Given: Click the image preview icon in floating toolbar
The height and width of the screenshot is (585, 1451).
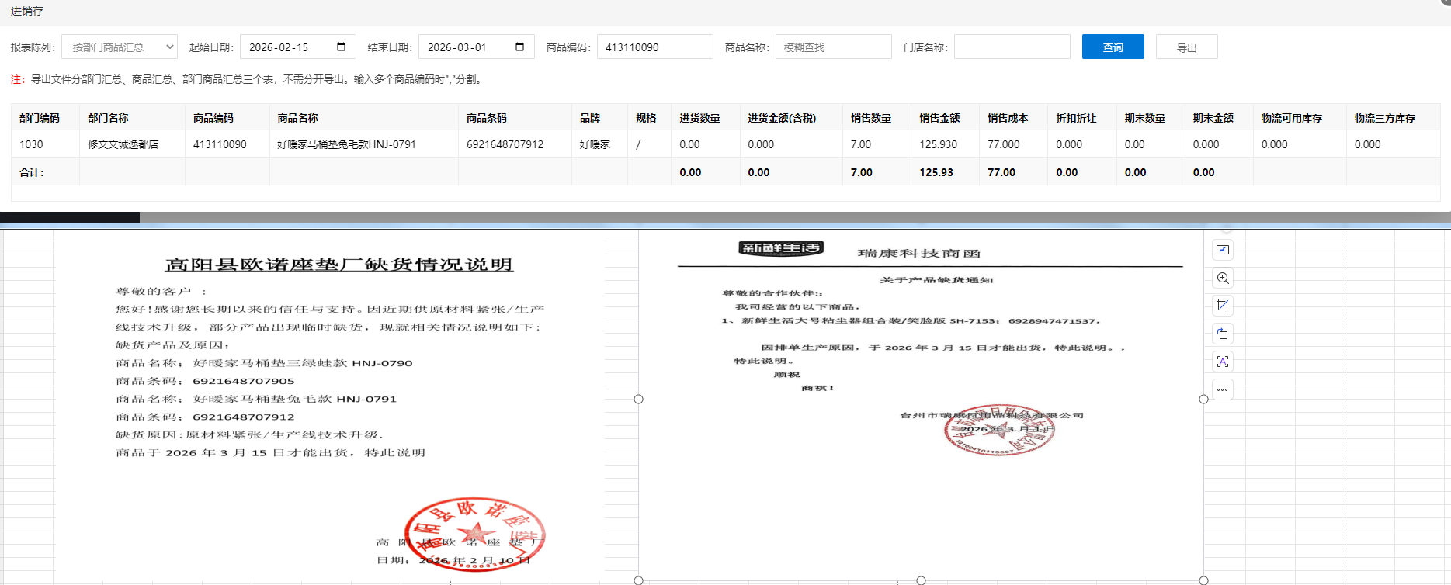Looking at the screenshot, I should point(1223,250).
